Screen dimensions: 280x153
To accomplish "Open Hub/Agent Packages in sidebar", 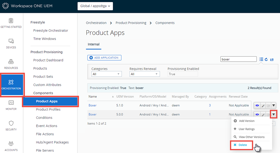I will (x=52, y=142).
